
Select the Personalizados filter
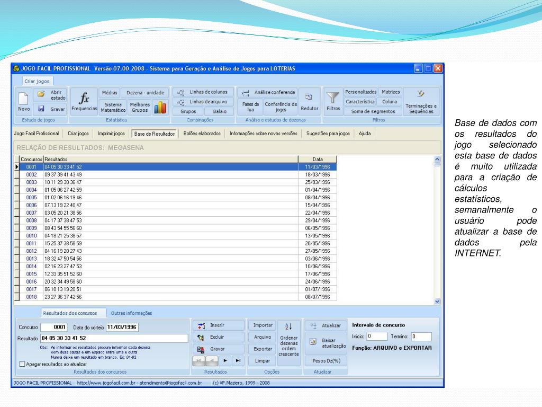click(x=360, y=92)
